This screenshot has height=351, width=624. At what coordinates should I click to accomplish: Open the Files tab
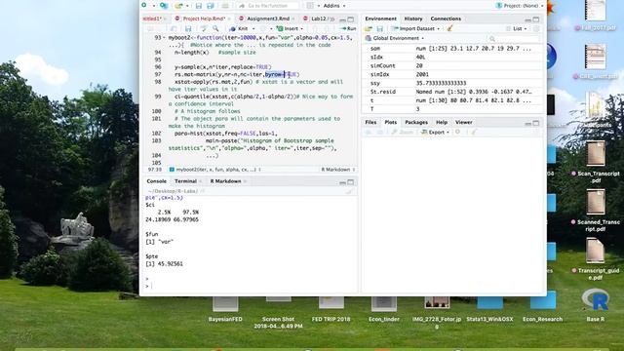(370, 123)
